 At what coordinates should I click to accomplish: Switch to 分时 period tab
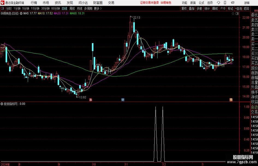click(x=9, y=8)
